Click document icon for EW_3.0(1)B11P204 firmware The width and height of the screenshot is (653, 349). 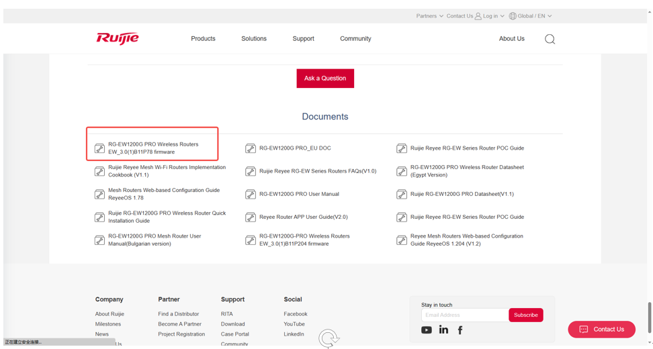(251, 240)
